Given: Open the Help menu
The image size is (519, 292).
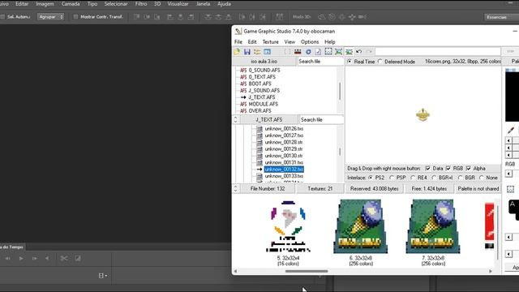Looking at the screenshot, I should click(x=330, y=42).
